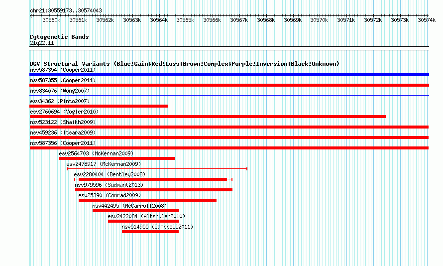Click the 30567k ruler mark
The width and height of the screenshot is (443, 266).
[x=239, y=20]
